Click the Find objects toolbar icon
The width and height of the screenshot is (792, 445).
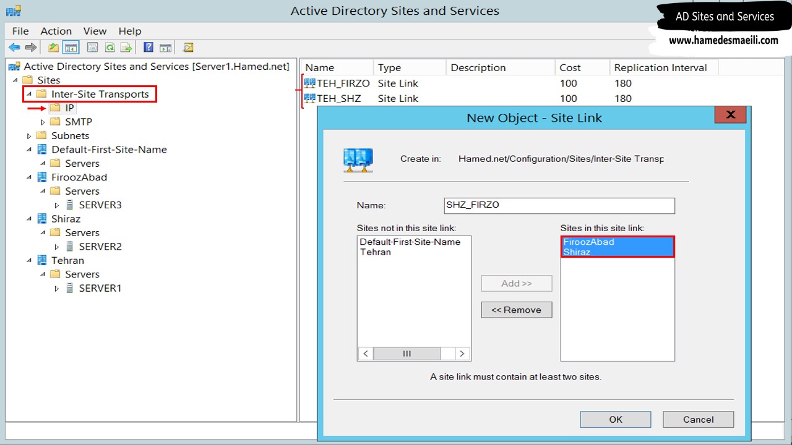coord(188,48)
